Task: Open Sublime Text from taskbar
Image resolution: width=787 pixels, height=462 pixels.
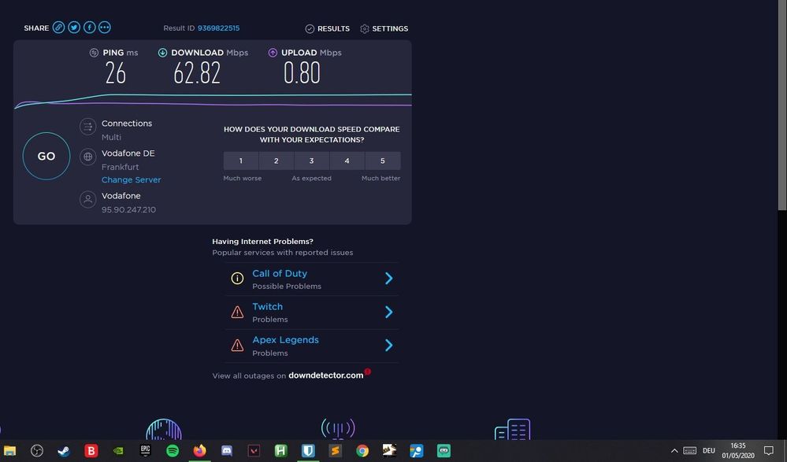Action: coord(335,450)
